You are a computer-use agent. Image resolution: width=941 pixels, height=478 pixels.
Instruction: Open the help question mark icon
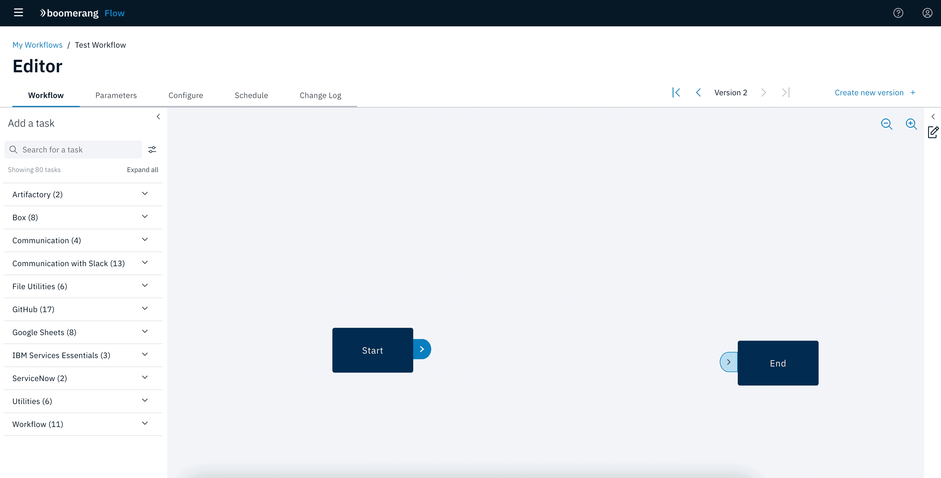898,13
